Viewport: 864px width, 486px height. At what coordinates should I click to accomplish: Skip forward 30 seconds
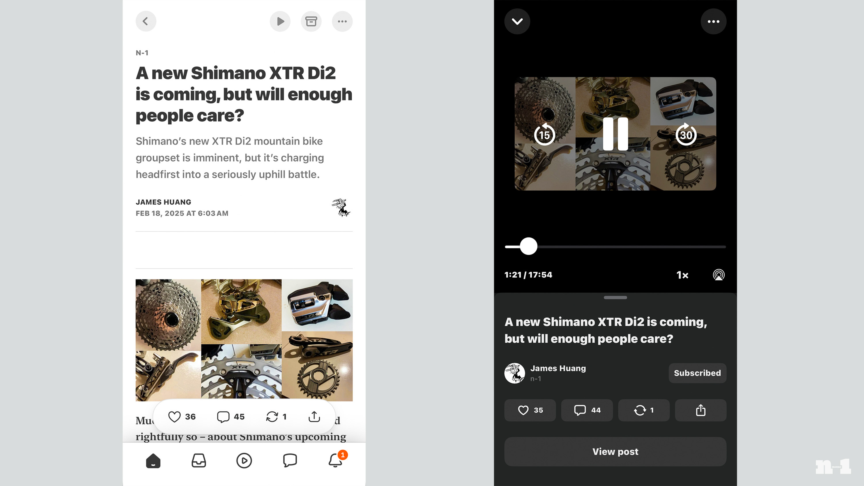pos(686,134)
